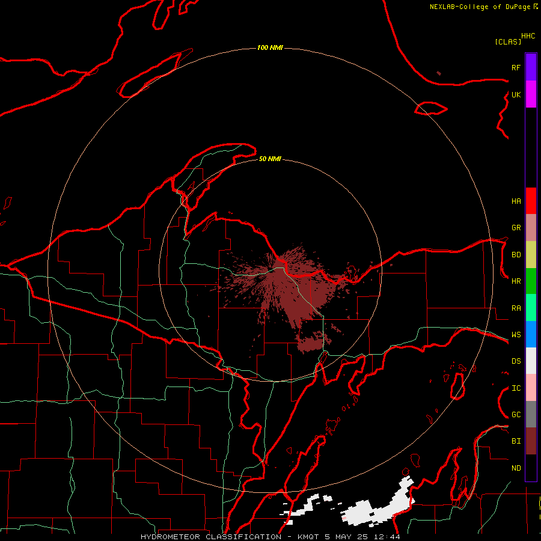
Task: Click the HA legend label
Action: click(x=516, y=201)
